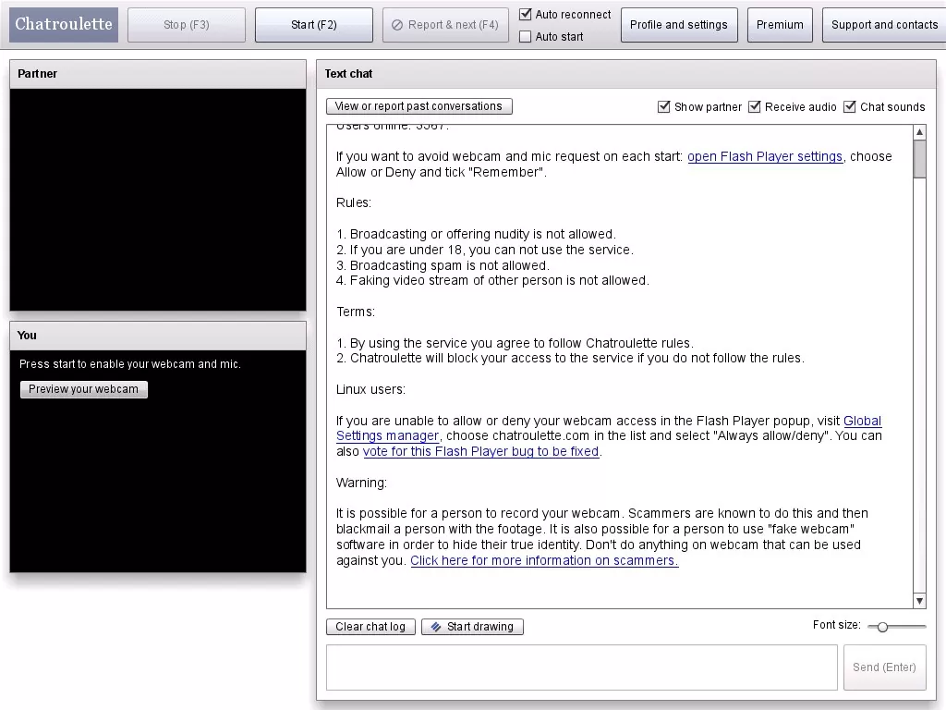Screen dimensions: 946x710
Task: Click the scrollbar down arrow in chat
Action: [x=919, y=601]
